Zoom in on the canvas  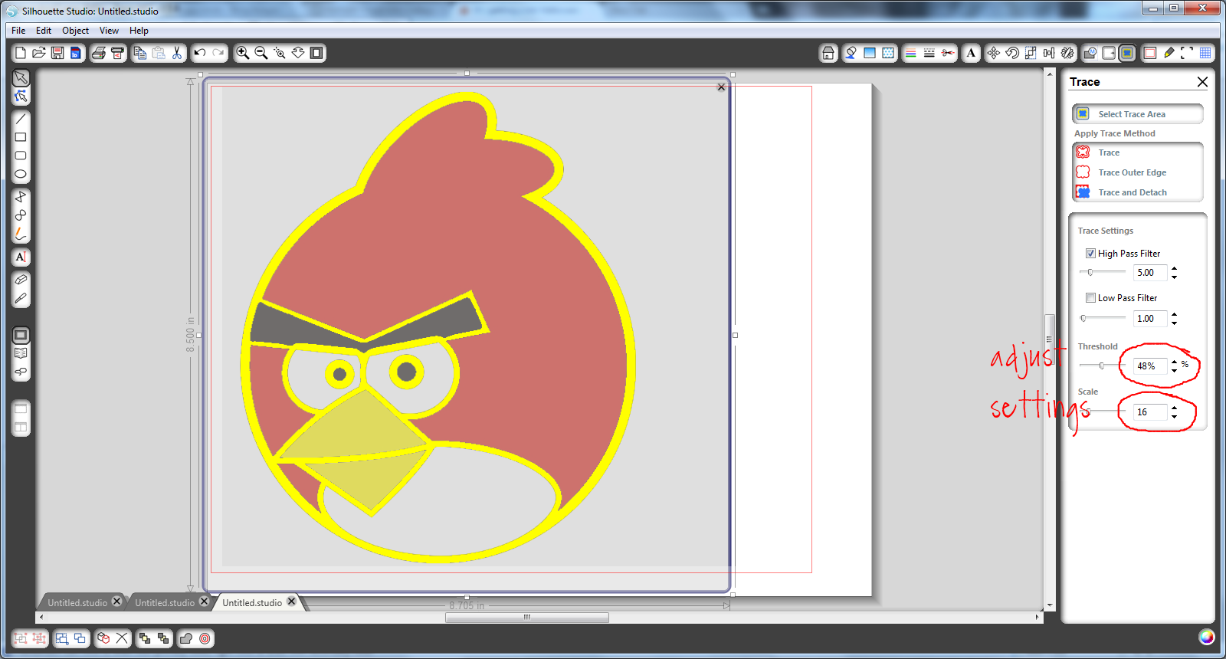pos(243,53)
